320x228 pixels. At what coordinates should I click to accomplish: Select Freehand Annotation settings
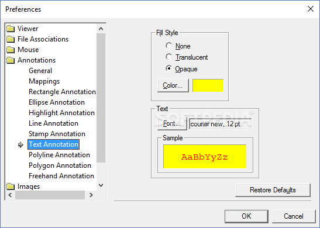61,176
